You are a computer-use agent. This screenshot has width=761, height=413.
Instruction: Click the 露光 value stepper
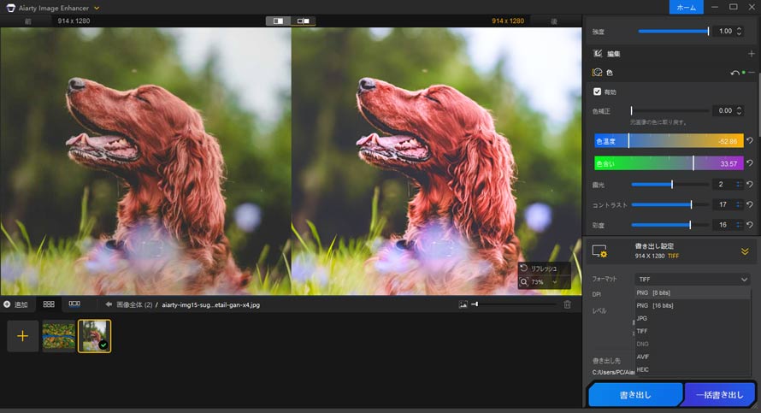(x=738, y=185)
